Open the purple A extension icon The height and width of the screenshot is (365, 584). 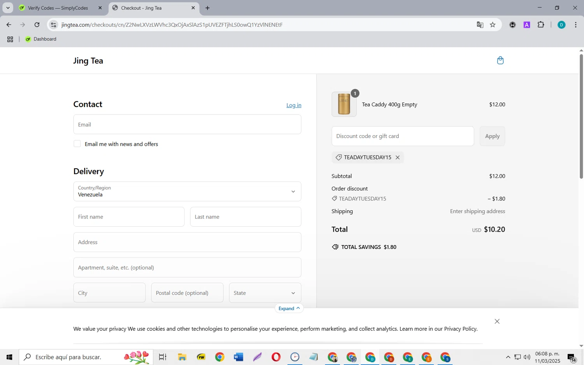tap(527, 25)
